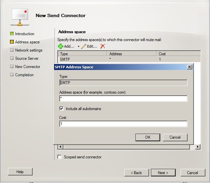Image resolution: width=210 pixels, height=183 pixels.
Task: Toggle Include all subdomains checkbox
Action: (x=61, y=109)
